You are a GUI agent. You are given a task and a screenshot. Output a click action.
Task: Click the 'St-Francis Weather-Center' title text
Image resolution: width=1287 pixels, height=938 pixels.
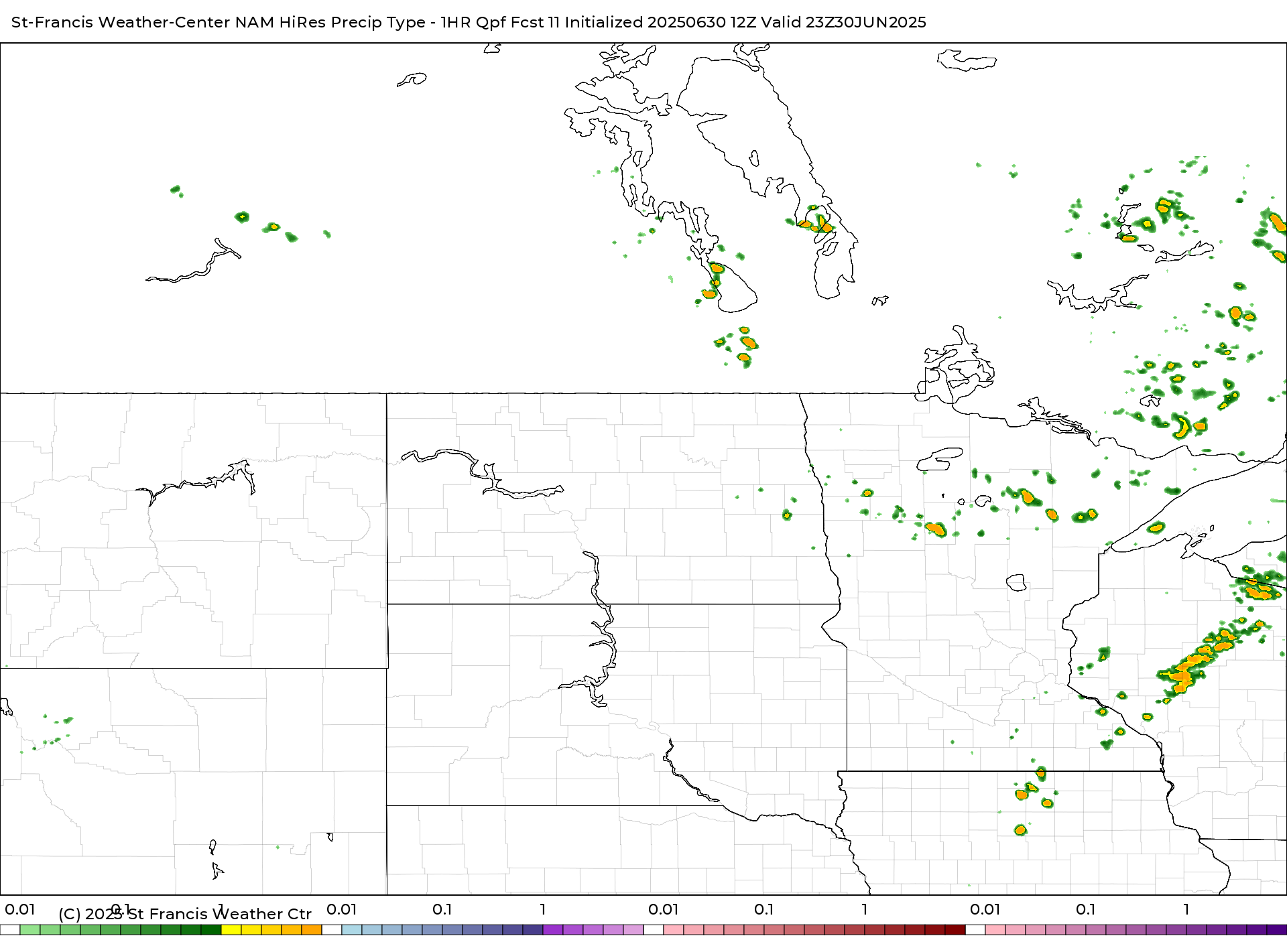tap(121, 22)
